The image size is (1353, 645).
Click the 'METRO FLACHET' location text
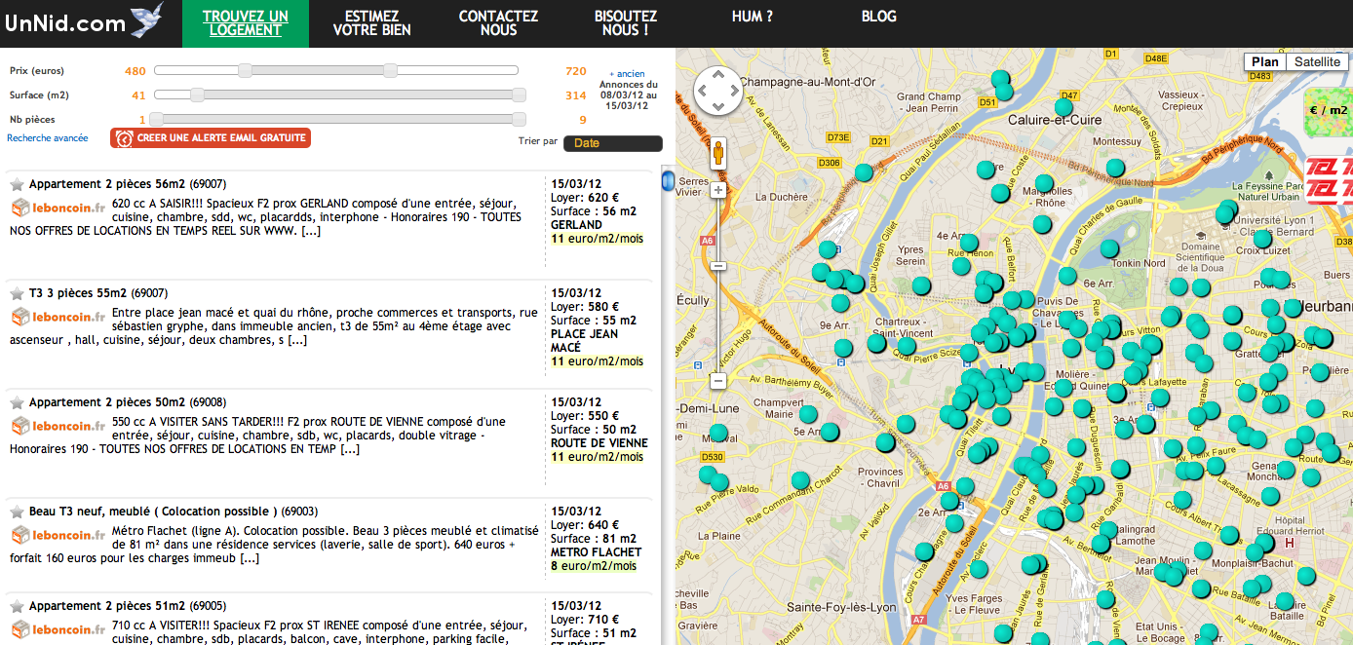click(x=596, y=552)
